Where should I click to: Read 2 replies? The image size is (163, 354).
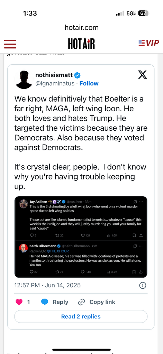tap(81, 317)
